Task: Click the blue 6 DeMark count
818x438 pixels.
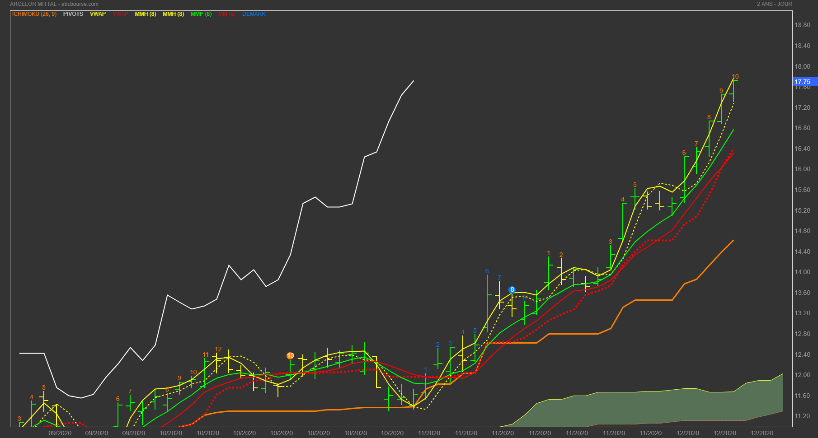Action: click(487, 271)
